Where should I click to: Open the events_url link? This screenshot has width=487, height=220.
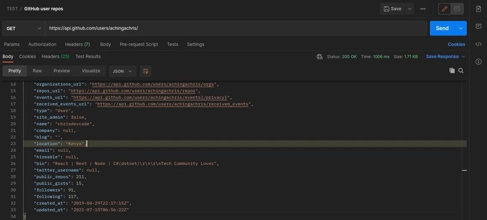pyautogui.click(x=151, y=98)
